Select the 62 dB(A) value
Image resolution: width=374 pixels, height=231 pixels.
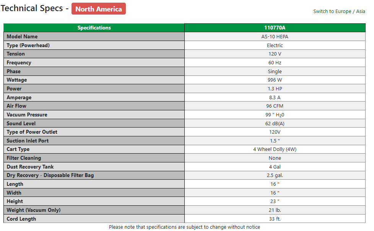pyautogui.click(x=275, y=123)
